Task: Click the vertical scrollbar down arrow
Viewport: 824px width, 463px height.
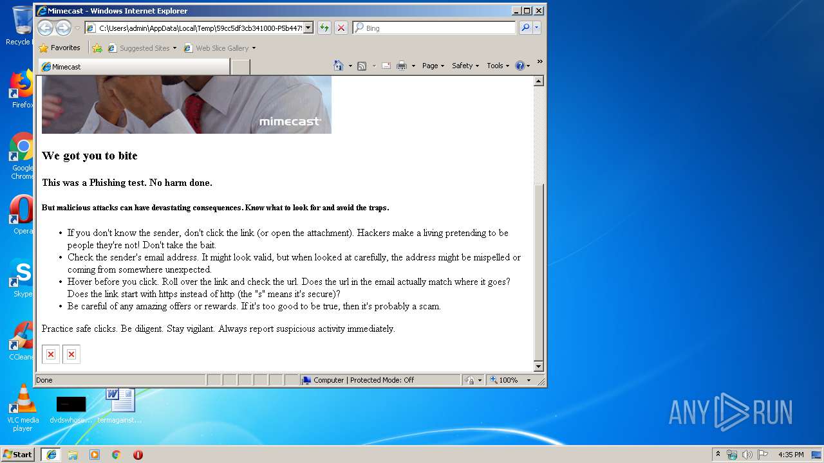Action: (x=539, y=367)
